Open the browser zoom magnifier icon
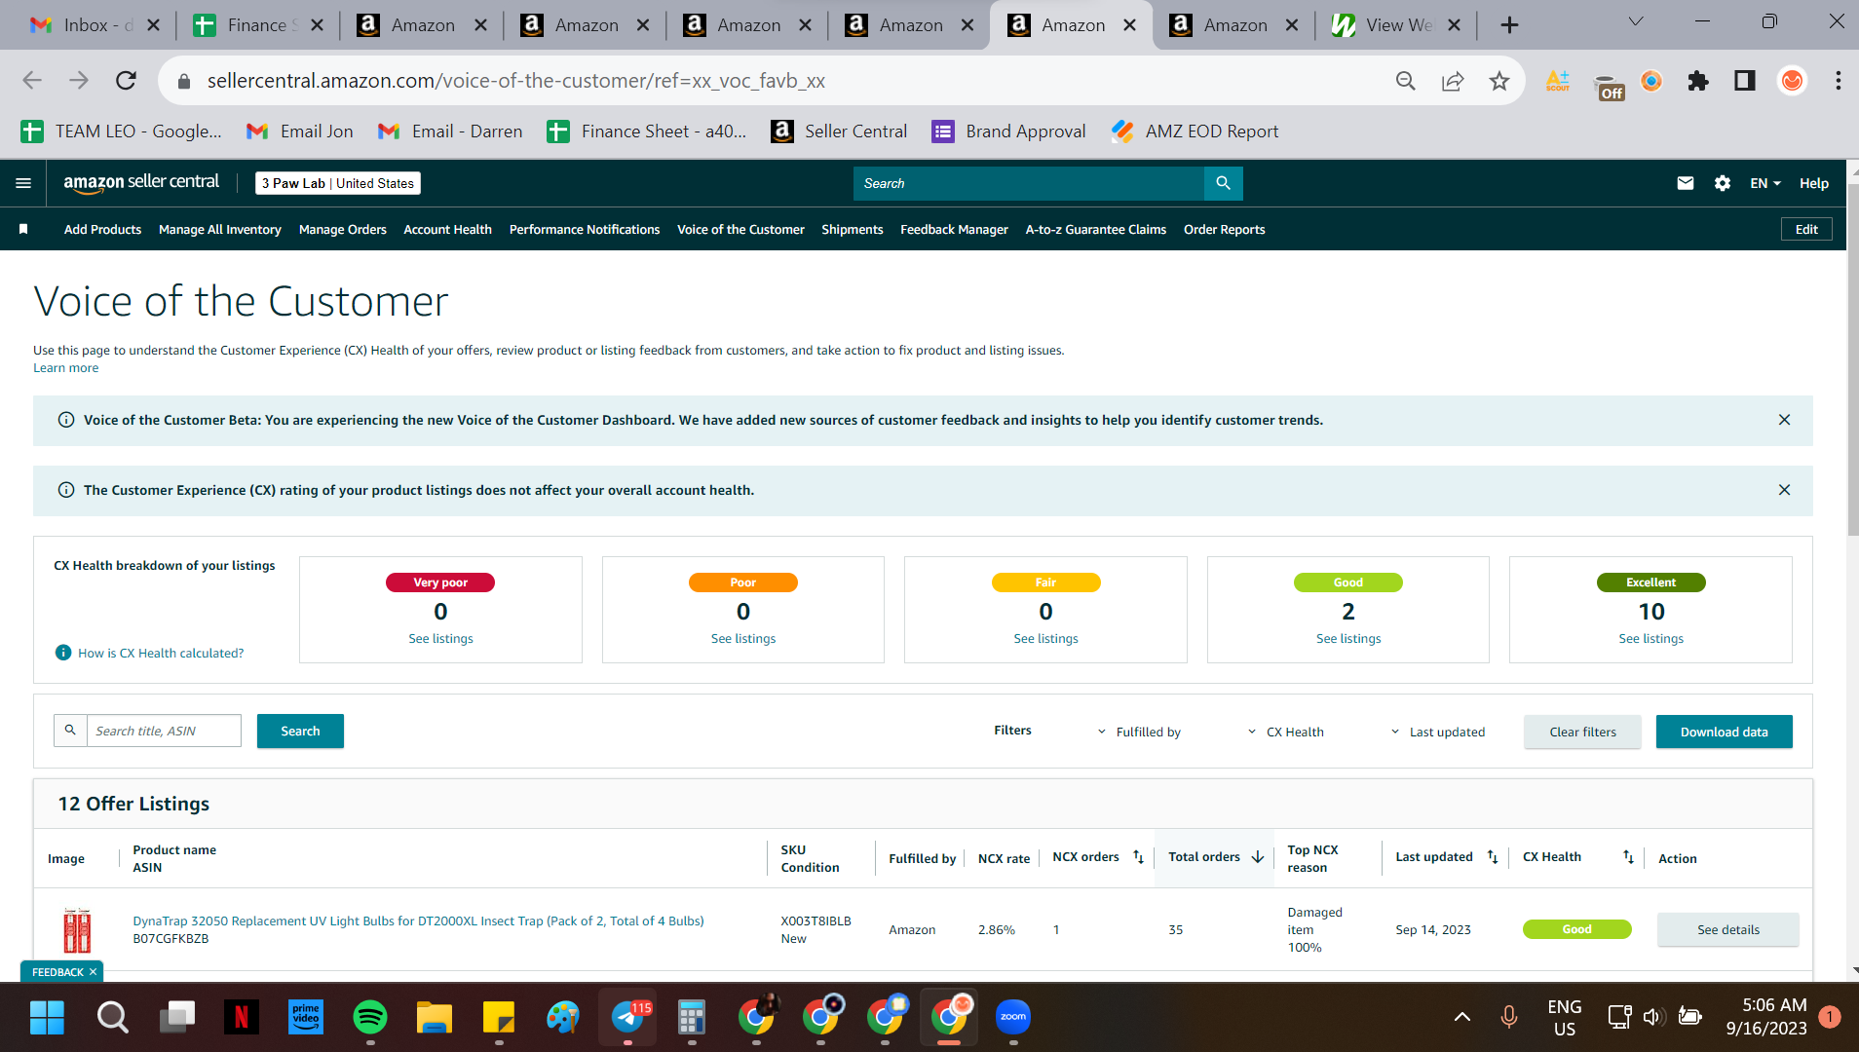This screenshot has width=1859, height=1052. coord(1405,81)
